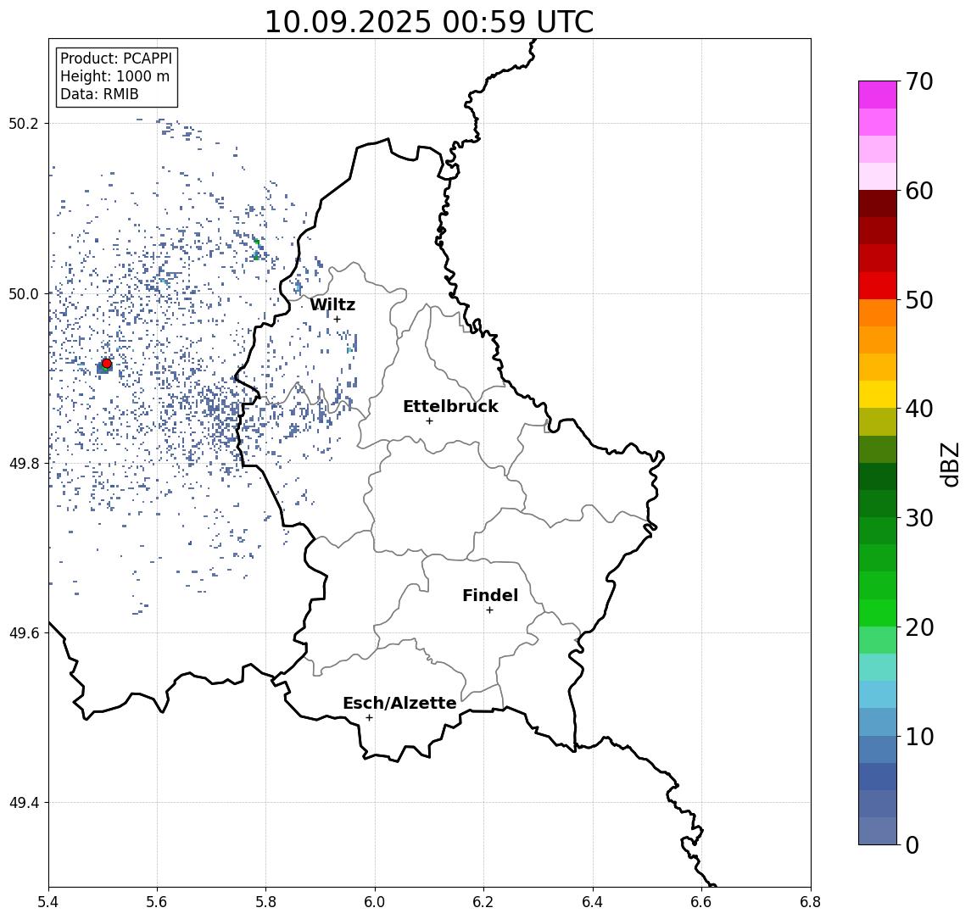Click the cross marker below Esch/Alzette
The height and width of the screenshot is (919, 971).
click(x=369, y=718)
